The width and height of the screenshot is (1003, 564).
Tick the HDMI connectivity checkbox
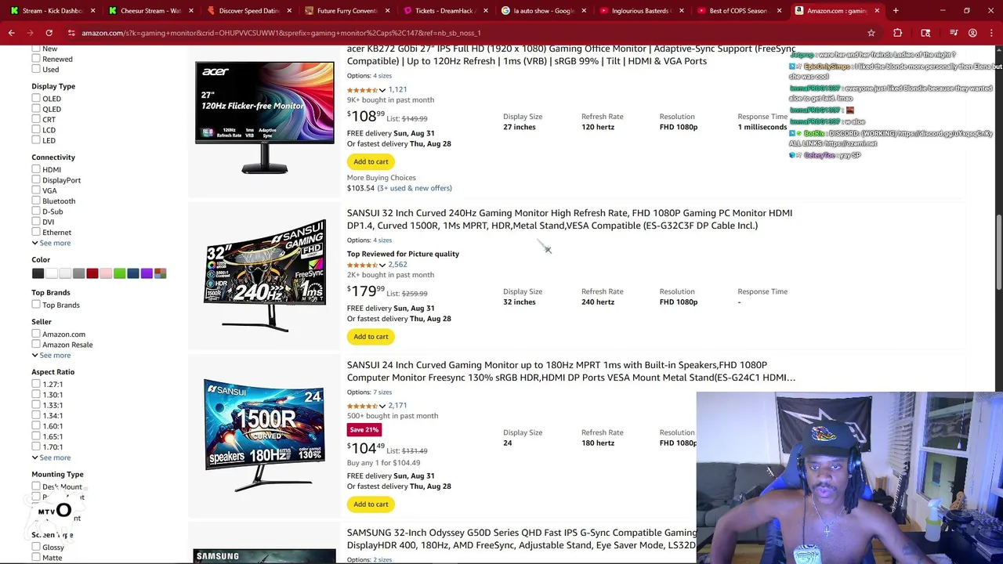[36, 169]
